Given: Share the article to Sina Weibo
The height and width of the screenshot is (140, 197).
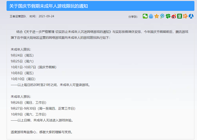Looking at the screenshot, I should click(x=174, y=16).
